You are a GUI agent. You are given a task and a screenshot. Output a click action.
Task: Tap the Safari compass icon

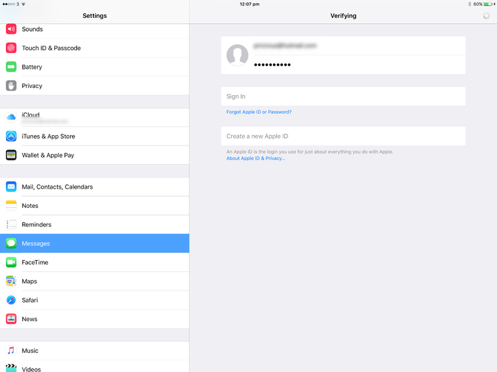(11, 300)
